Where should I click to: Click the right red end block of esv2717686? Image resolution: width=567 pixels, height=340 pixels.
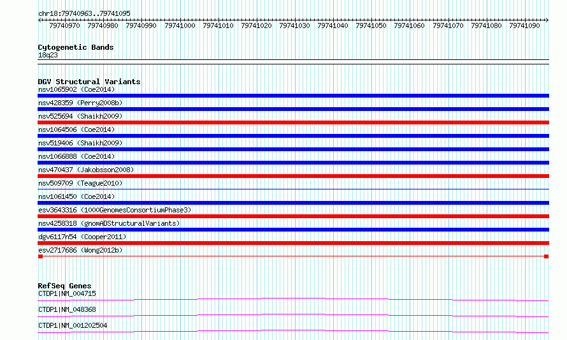pos(547,256)
